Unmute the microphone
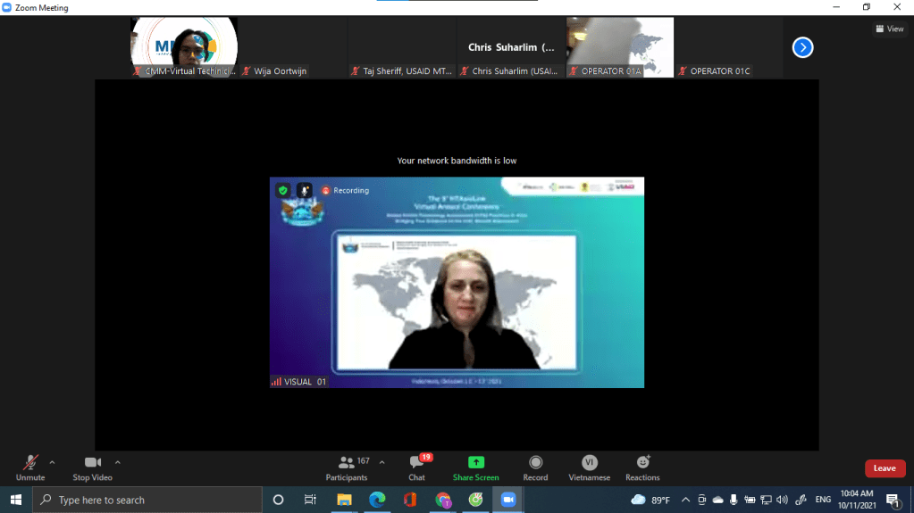Image resolution: width=914 pixels, height=513 pixels. [31, 467]
